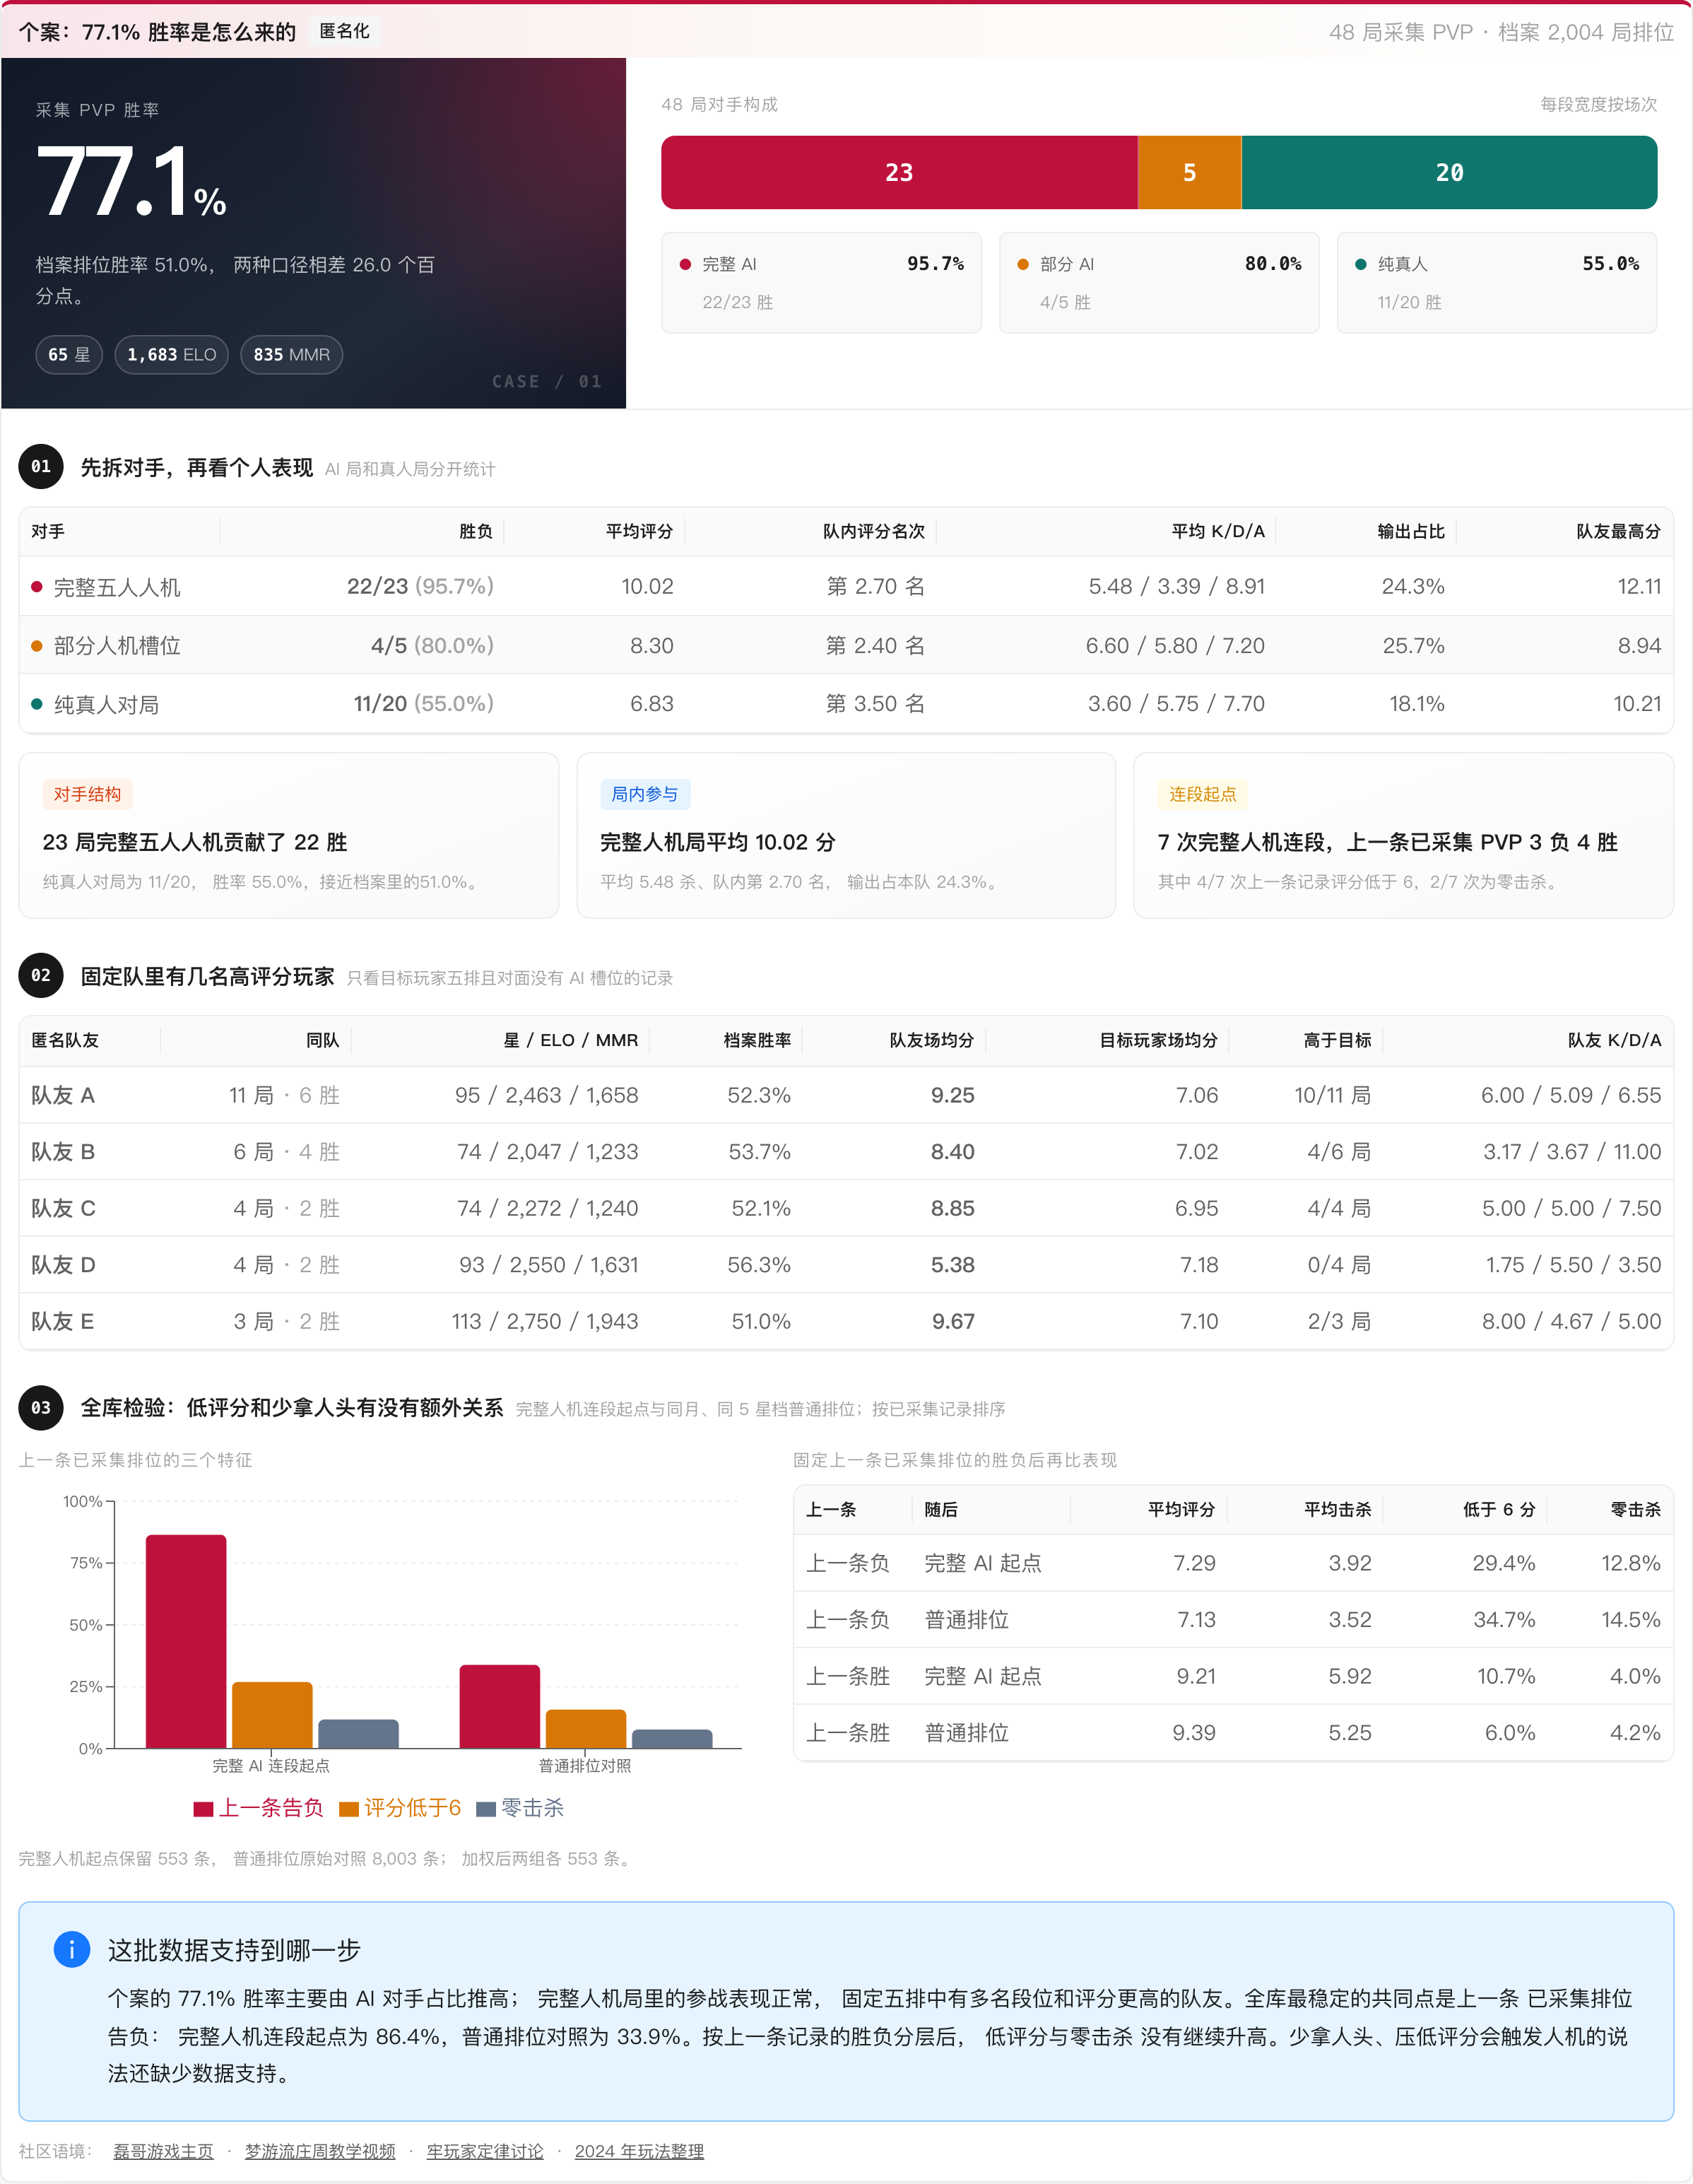
Task: Open 2024 年玩法整理 link
Action: pos(639,2151)
